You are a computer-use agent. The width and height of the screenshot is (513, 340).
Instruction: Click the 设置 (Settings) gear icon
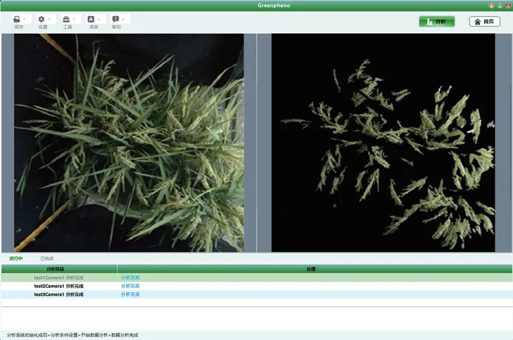tap(42, 20)
